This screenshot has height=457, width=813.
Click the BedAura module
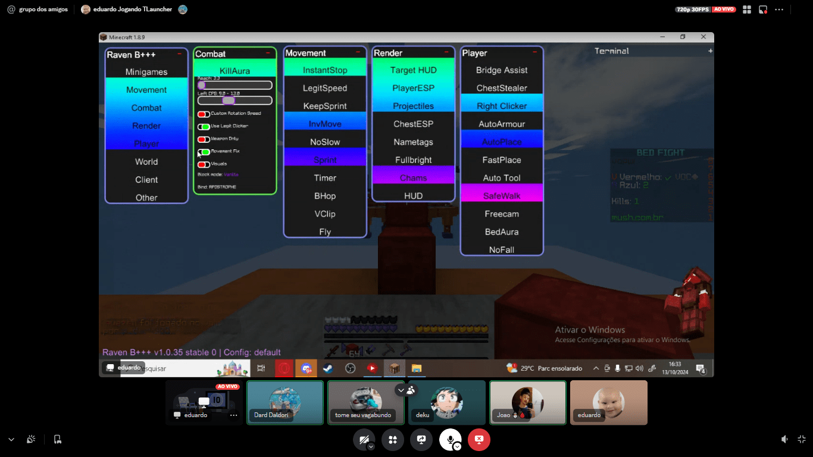tap(502, 232)
